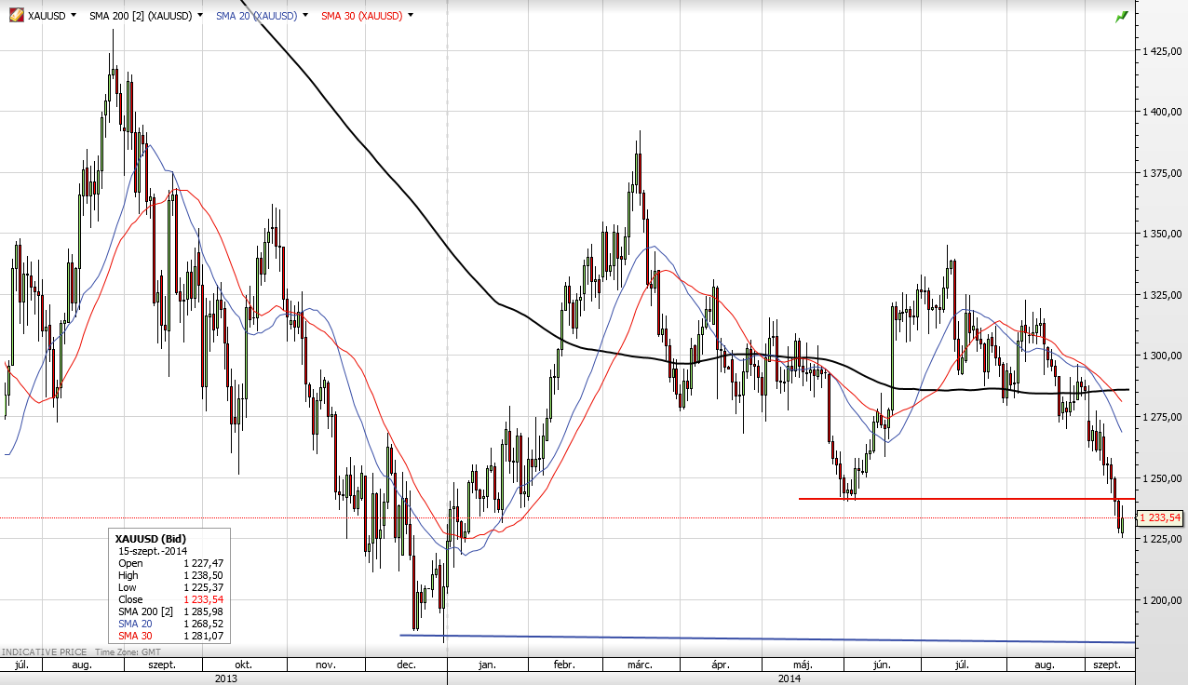Click the 2013 year label
1188x685 pixels.
[x=225, y=678]
